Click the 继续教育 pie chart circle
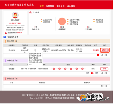Image resolution: width=113 pixels, height=104 pixels. coord(62,21)
